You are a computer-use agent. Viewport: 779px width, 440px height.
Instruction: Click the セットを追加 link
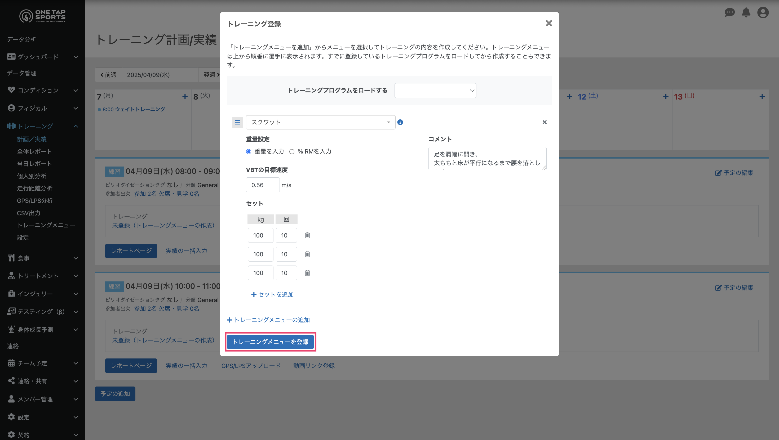[x=272, y=294]
